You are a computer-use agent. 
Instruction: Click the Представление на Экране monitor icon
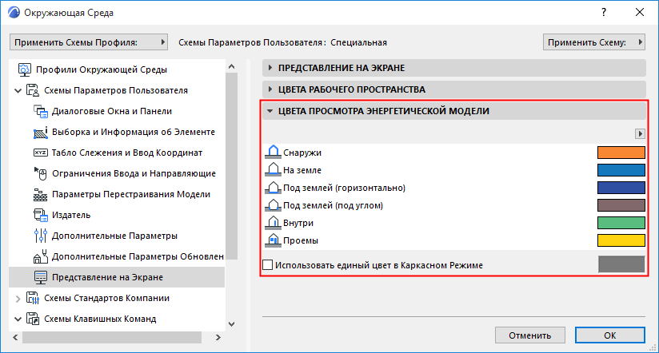[x=40, y=277]
